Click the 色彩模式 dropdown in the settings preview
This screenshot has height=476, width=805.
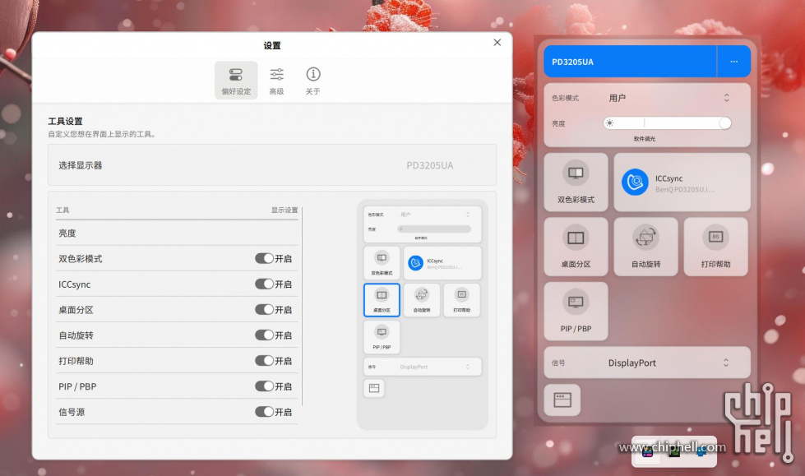point(434,215)
